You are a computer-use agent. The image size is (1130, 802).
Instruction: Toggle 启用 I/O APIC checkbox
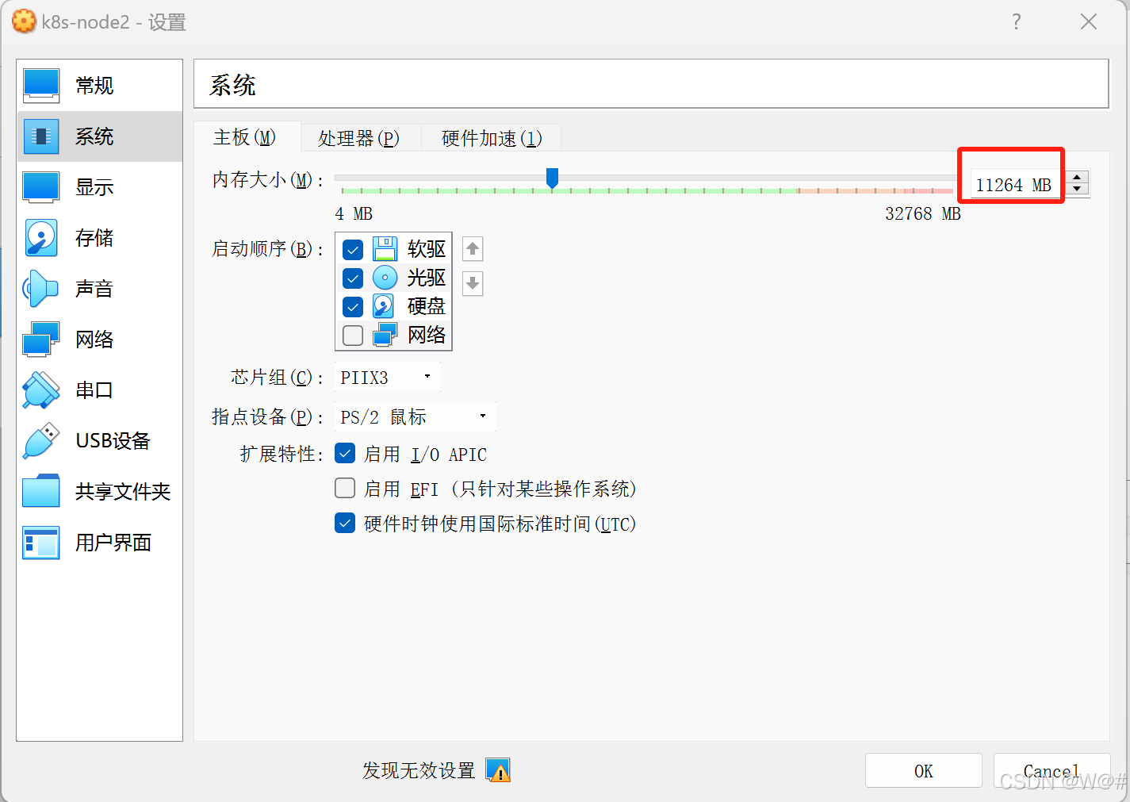coord(345,454)
